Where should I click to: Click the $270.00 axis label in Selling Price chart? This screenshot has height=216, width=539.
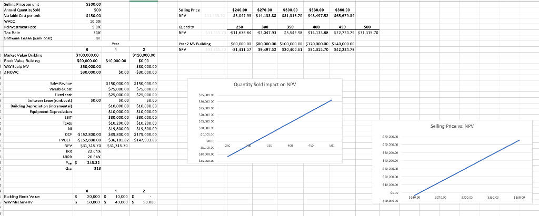441,198
